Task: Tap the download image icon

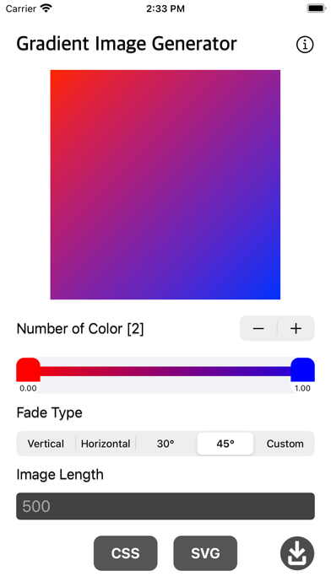Action: pyautogui.click(x=297, y=553)
